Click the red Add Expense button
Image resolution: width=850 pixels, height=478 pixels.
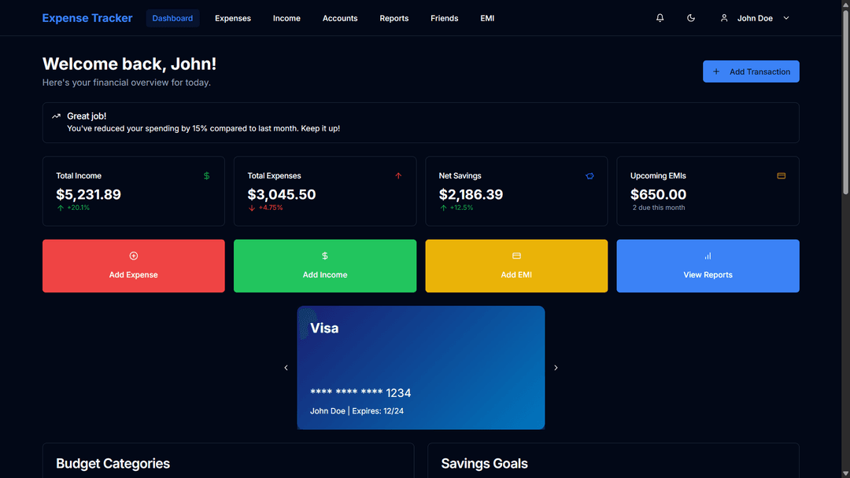[x=133, y=266]
